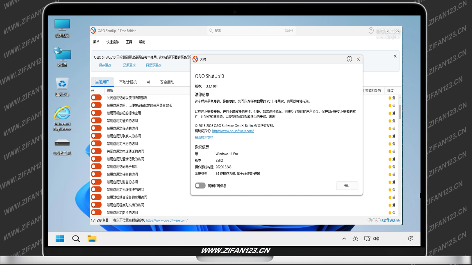Click the search magnifier icon

point(211,31)
